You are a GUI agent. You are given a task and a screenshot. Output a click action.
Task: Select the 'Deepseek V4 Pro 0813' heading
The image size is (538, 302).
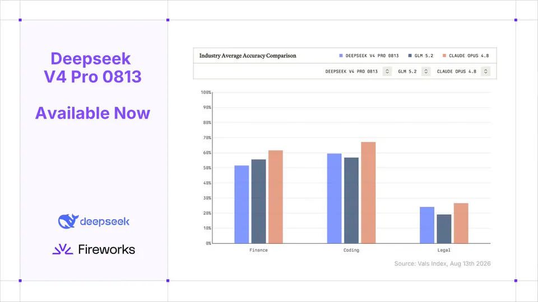pos(92,68)
